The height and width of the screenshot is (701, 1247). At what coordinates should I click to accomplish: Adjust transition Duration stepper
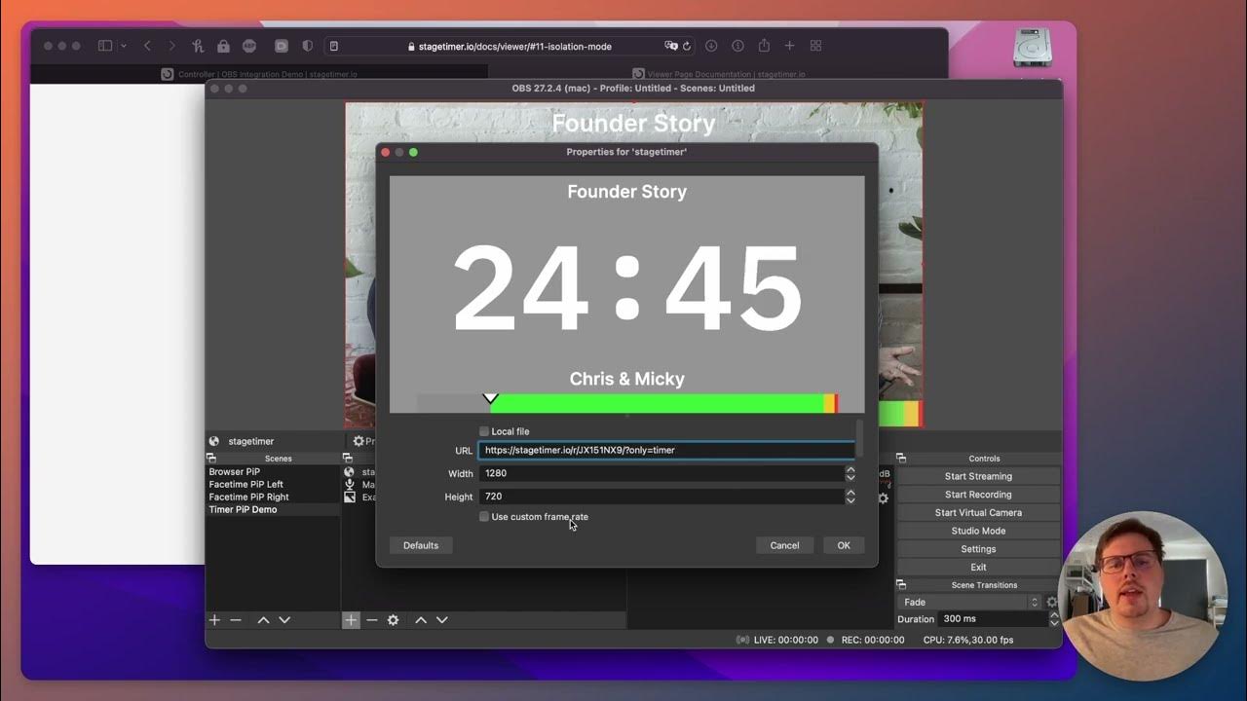(x=1054, y=619)
